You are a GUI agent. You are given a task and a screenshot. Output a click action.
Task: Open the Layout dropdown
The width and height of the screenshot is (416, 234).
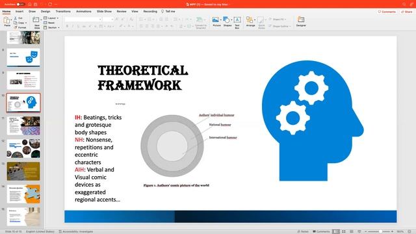click(x=51, y=18)
